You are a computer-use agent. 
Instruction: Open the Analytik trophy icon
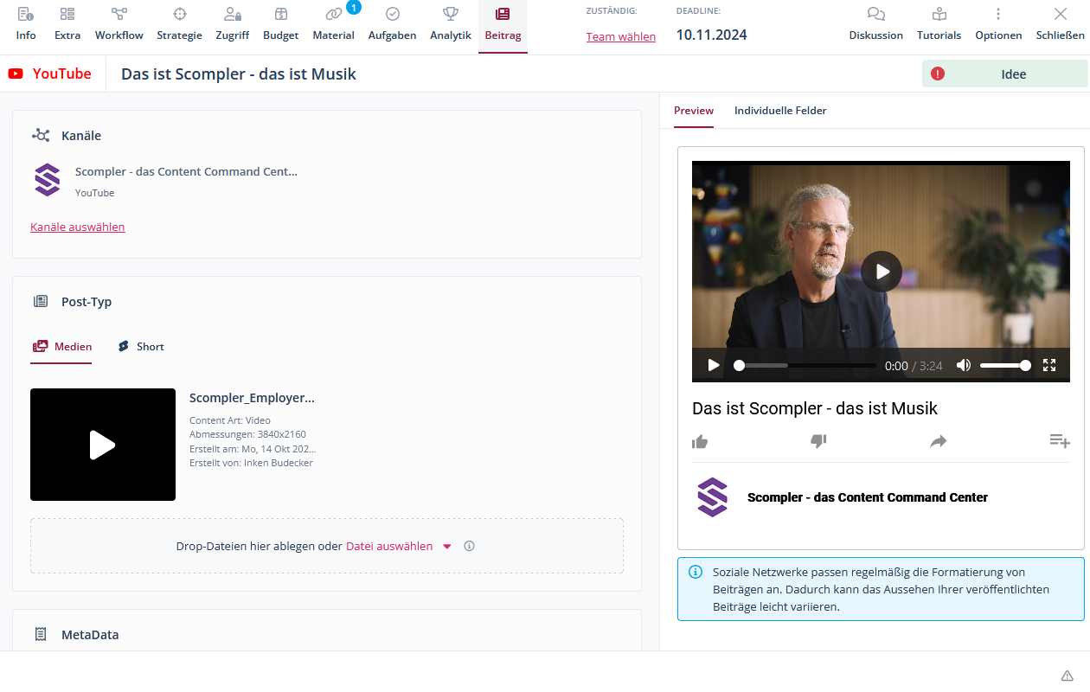coord(450,14)
